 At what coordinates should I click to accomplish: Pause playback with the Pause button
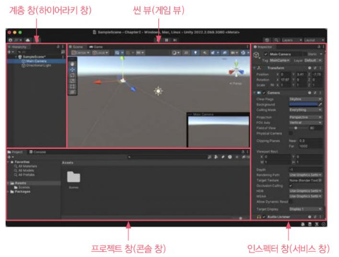point(167,40)
